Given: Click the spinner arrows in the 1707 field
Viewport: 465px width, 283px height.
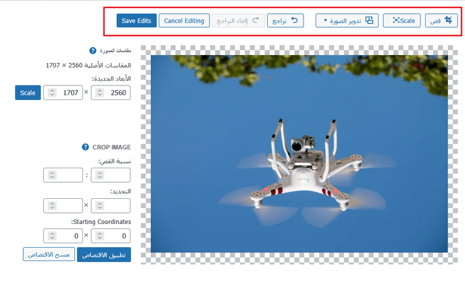Looking at the screenshot, I should (x=51, y=93).
